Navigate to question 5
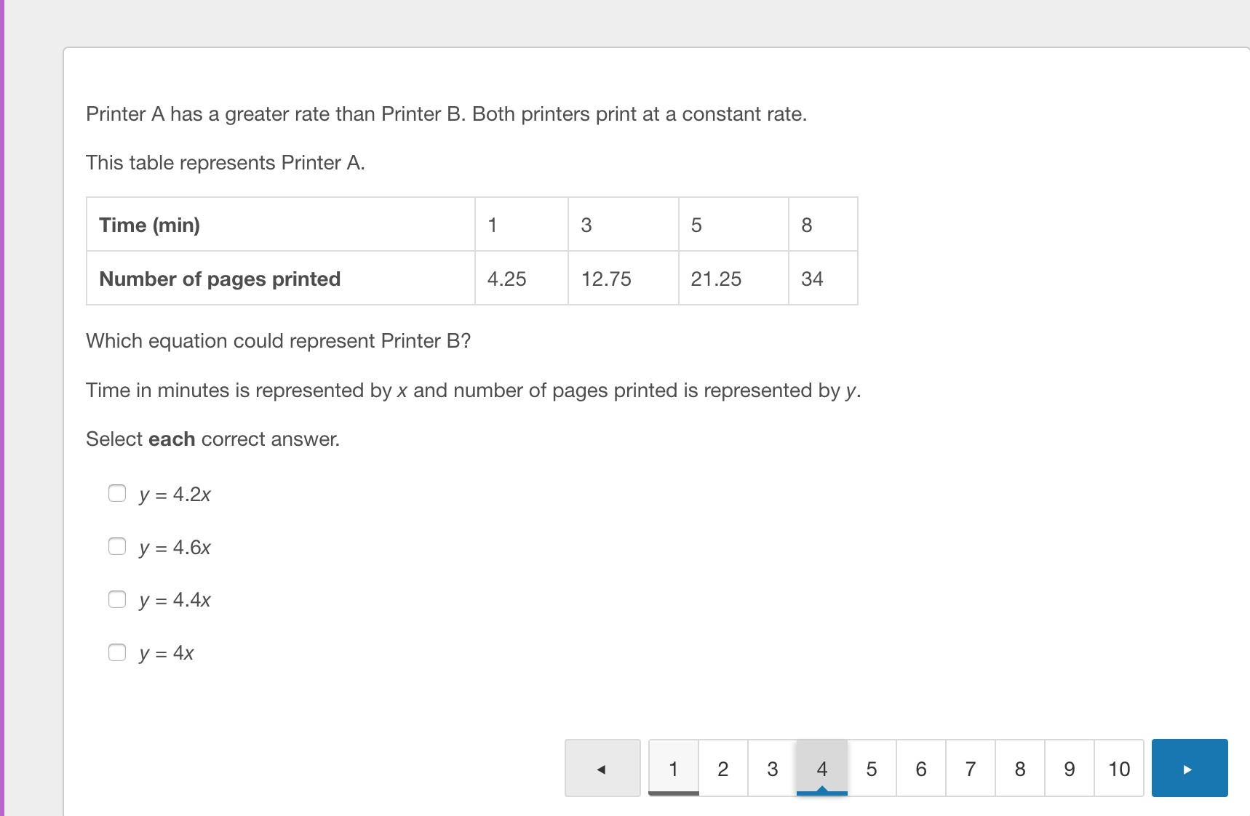This screenshot has height=816, width=1250. (x=872, y=769)
